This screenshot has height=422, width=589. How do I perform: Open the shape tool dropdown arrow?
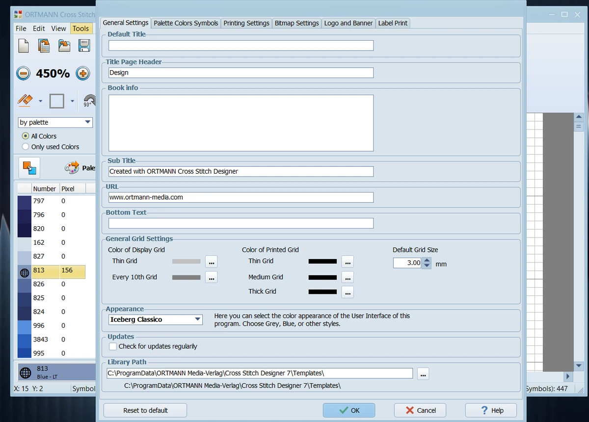[72, 102]
